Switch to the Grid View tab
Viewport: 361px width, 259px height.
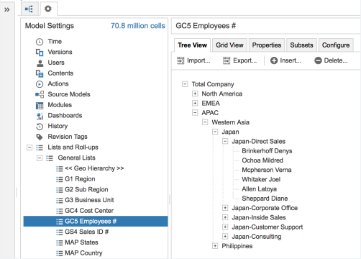pos(229,45)
